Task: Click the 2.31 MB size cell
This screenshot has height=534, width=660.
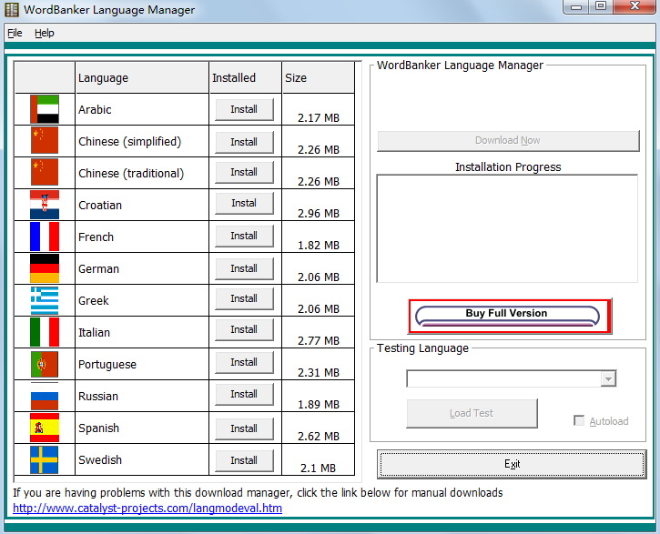Action: [x=319, y=364]
